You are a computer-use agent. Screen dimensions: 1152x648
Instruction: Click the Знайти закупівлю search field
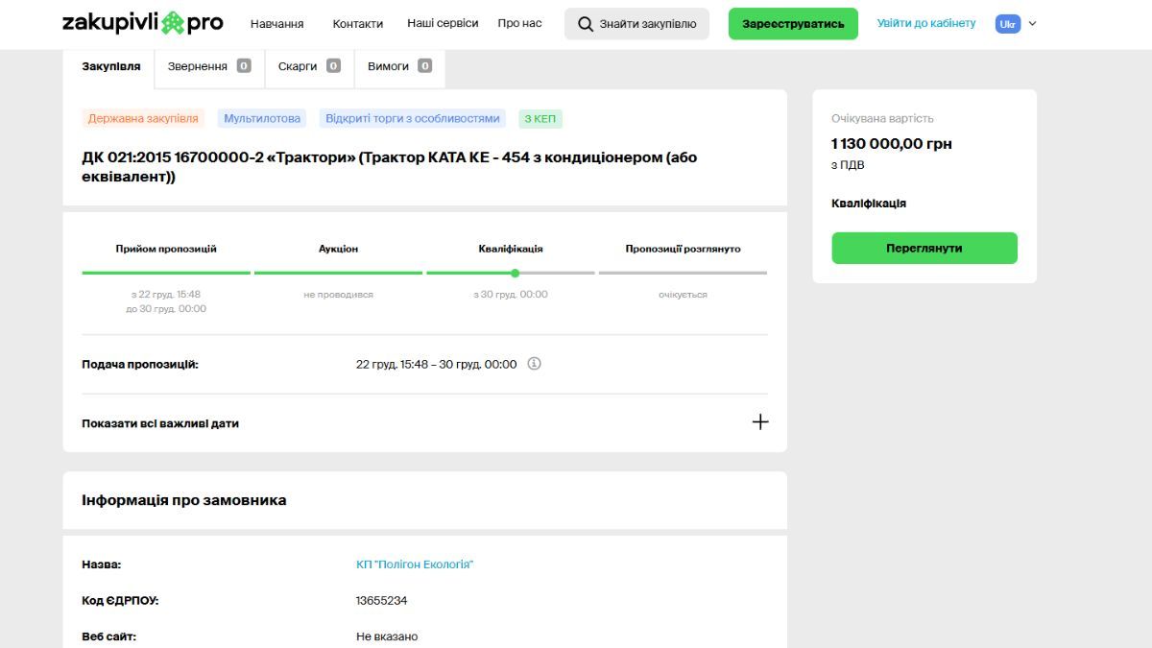648,24
